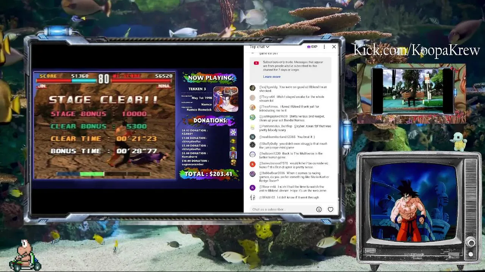The image size is (485, 272).
Task: Click the BONUS TIME 00'28"77 line
Action: point(103,151)
